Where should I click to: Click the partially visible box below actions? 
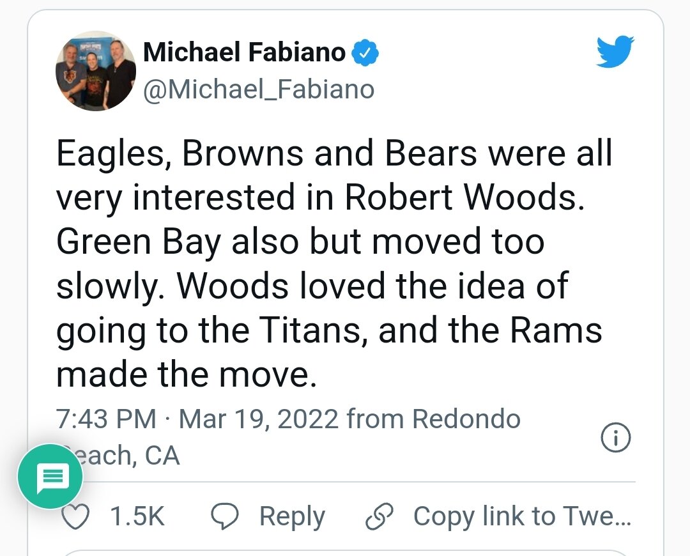[x=345, y=552]
